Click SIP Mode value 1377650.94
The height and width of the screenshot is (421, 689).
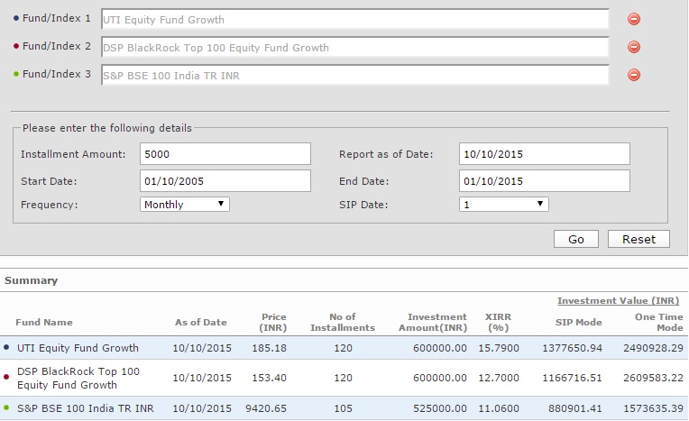572,348
